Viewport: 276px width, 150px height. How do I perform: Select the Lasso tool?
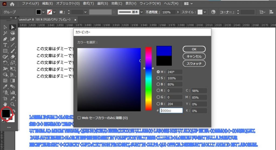[x=12, y=33]
